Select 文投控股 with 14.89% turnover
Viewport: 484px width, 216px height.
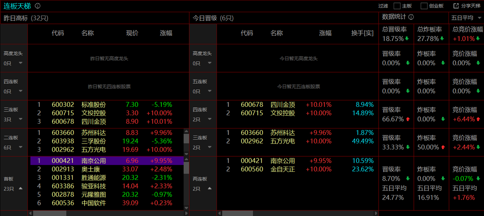(298, 113)
